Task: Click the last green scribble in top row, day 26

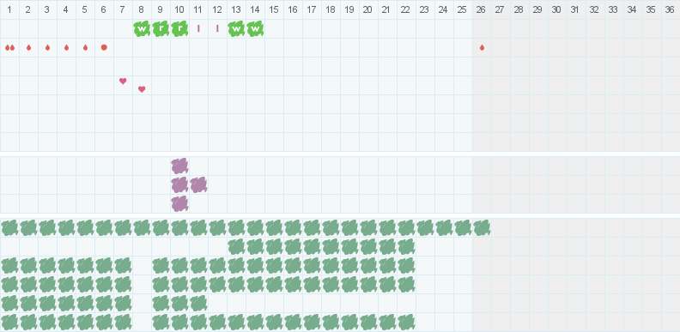Action: [x=482, y=227]
